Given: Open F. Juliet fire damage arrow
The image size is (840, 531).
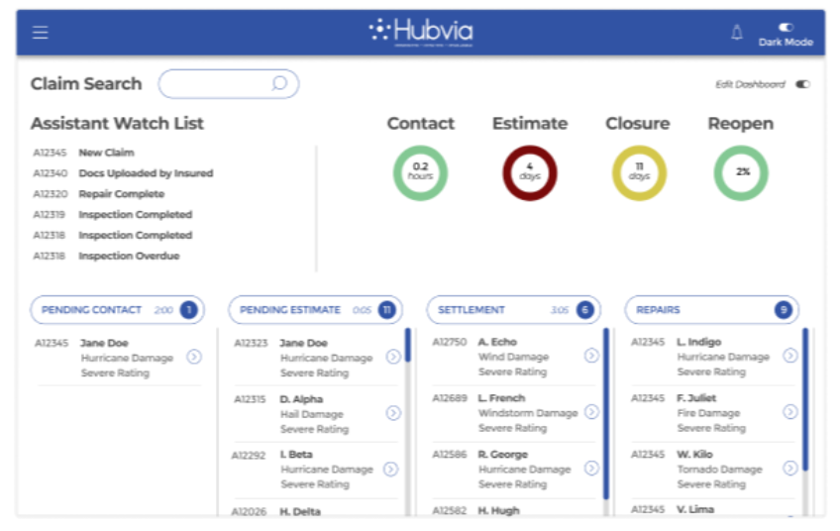Looking at the screenshot, I should point(789,412).
